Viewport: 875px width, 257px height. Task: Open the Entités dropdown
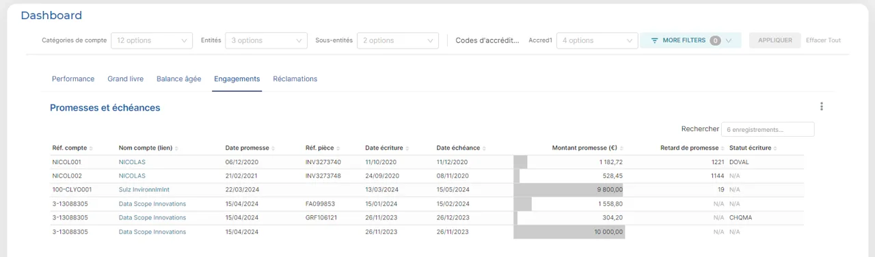(266, 40)
